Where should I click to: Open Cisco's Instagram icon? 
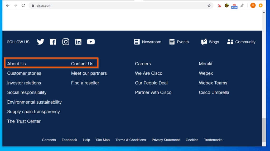66,42
